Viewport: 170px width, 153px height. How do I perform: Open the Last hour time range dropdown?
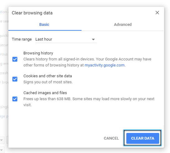click(x=66, y=39)
